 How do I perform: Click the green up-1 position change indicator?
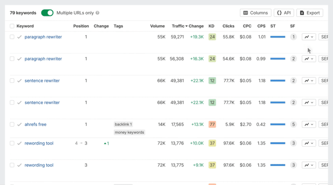pyautogui.click(x=107, y=143)
